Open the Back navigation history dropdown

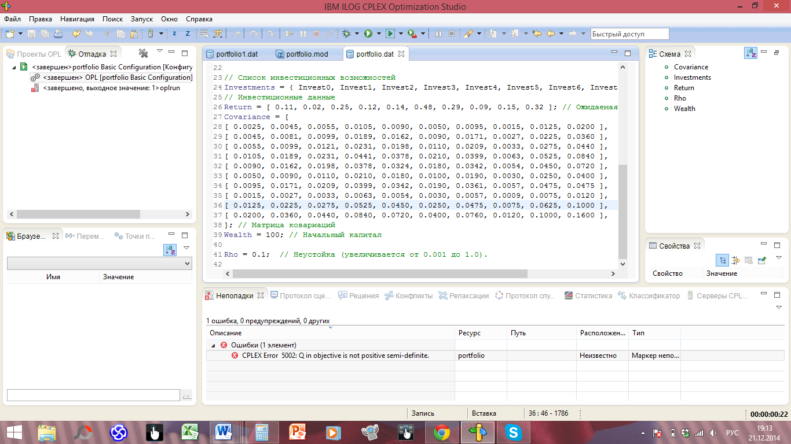[561, 34]
